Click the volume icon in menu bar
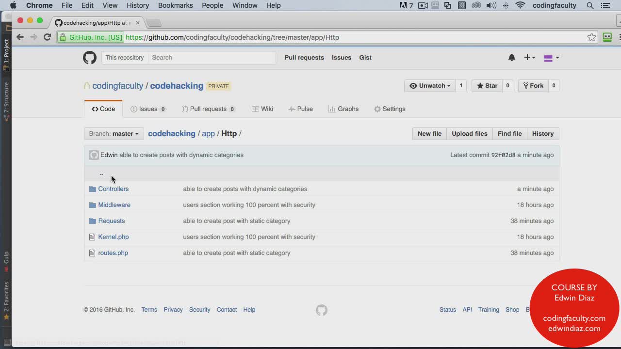The image size is (621, 349). coord(491,5)
